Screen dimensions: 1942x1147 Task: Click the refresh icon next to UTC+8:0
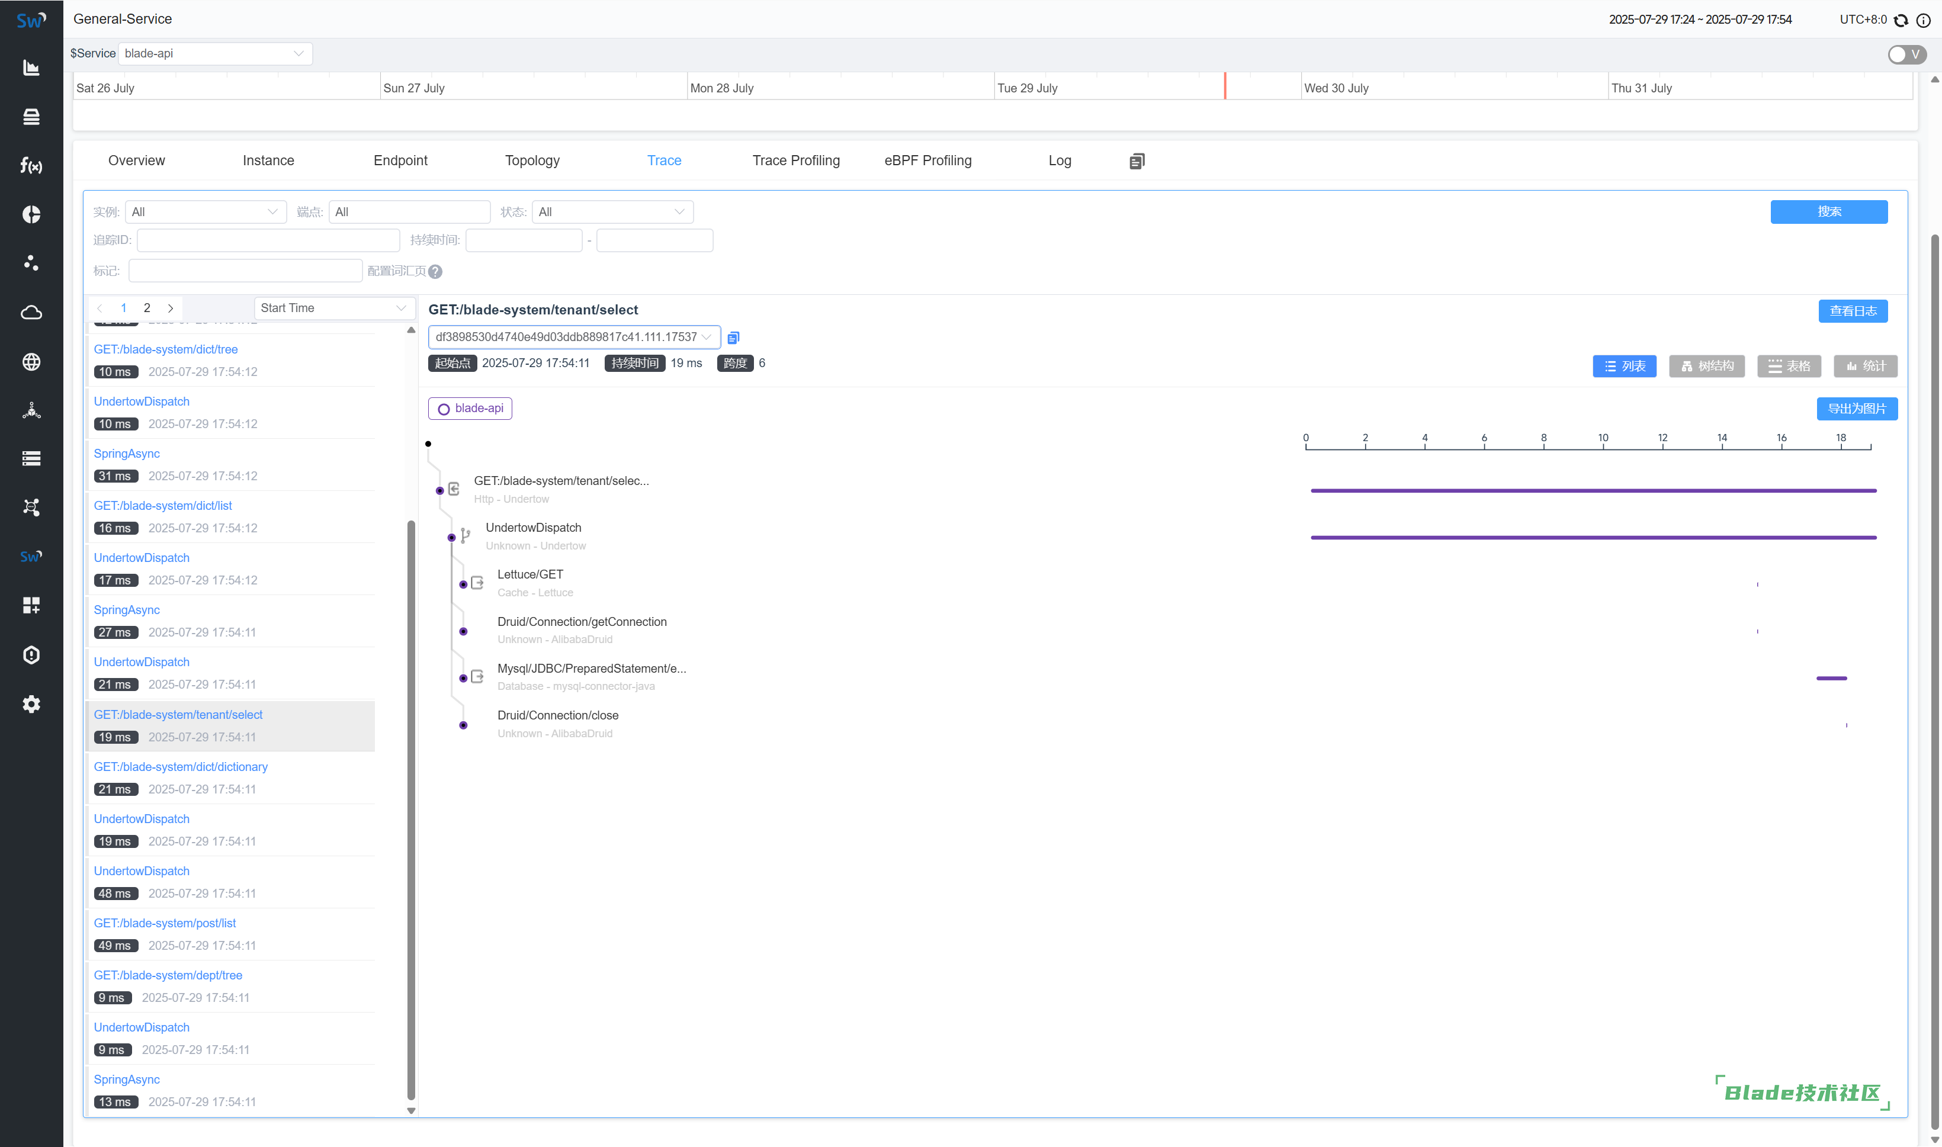[x=1901, y=20]
